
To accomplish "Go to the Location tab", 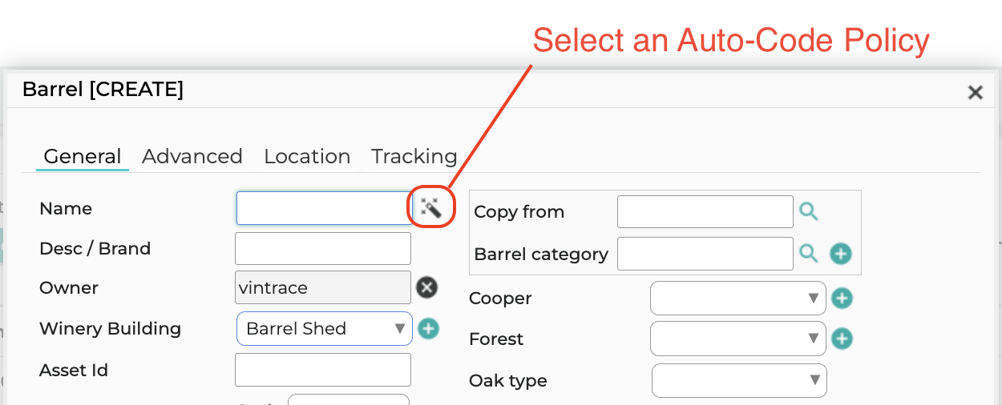I will [307, 156].
